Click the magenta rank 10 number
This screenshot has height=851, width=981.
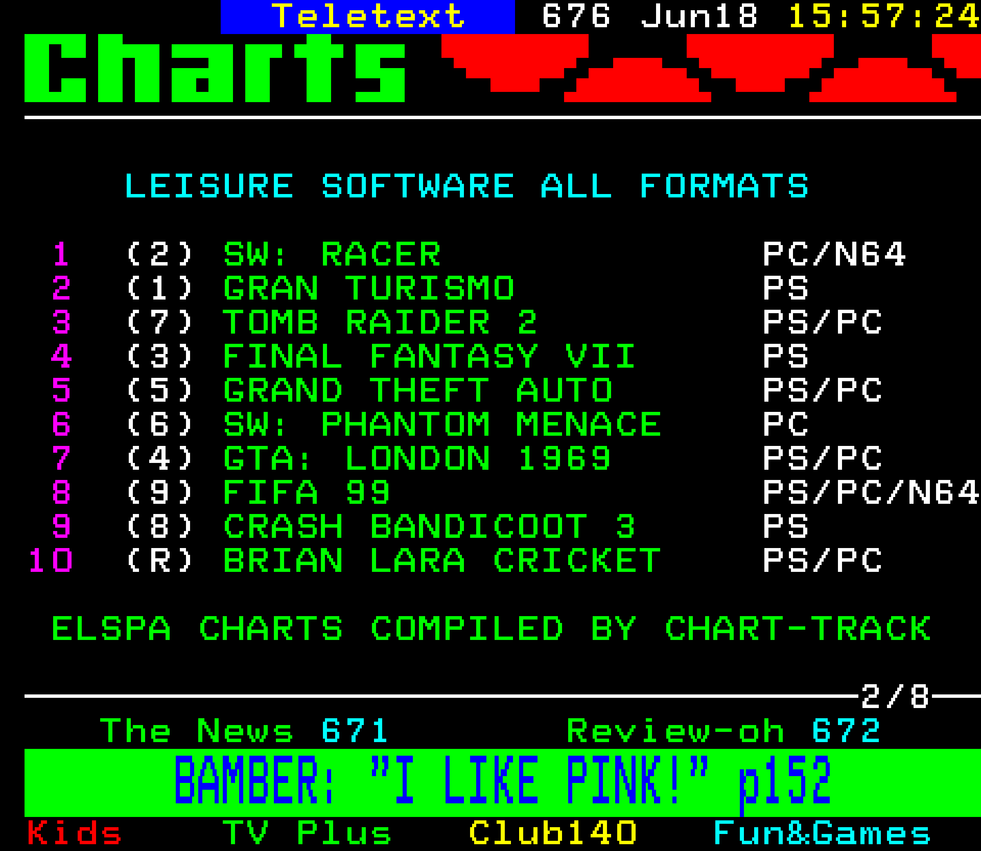pyautogui.click(x=50, y=560)
